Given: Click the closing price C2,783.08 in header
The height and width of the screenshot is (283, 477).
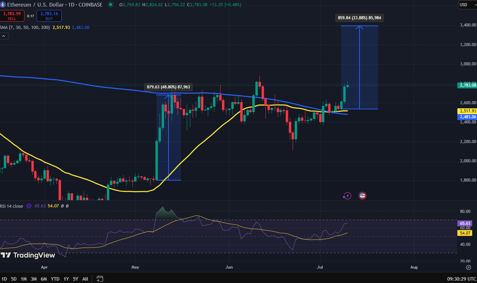Looking at the screenshot, I should click(x=196, y=5).
